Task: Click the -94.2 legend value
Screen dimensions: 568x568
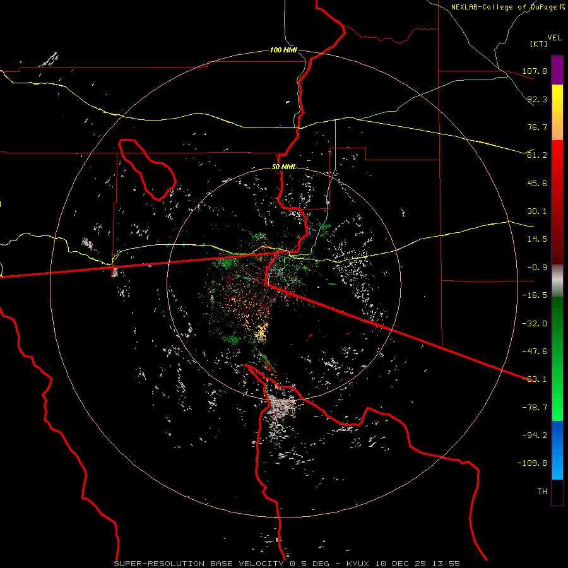Action: click(535, 435)
